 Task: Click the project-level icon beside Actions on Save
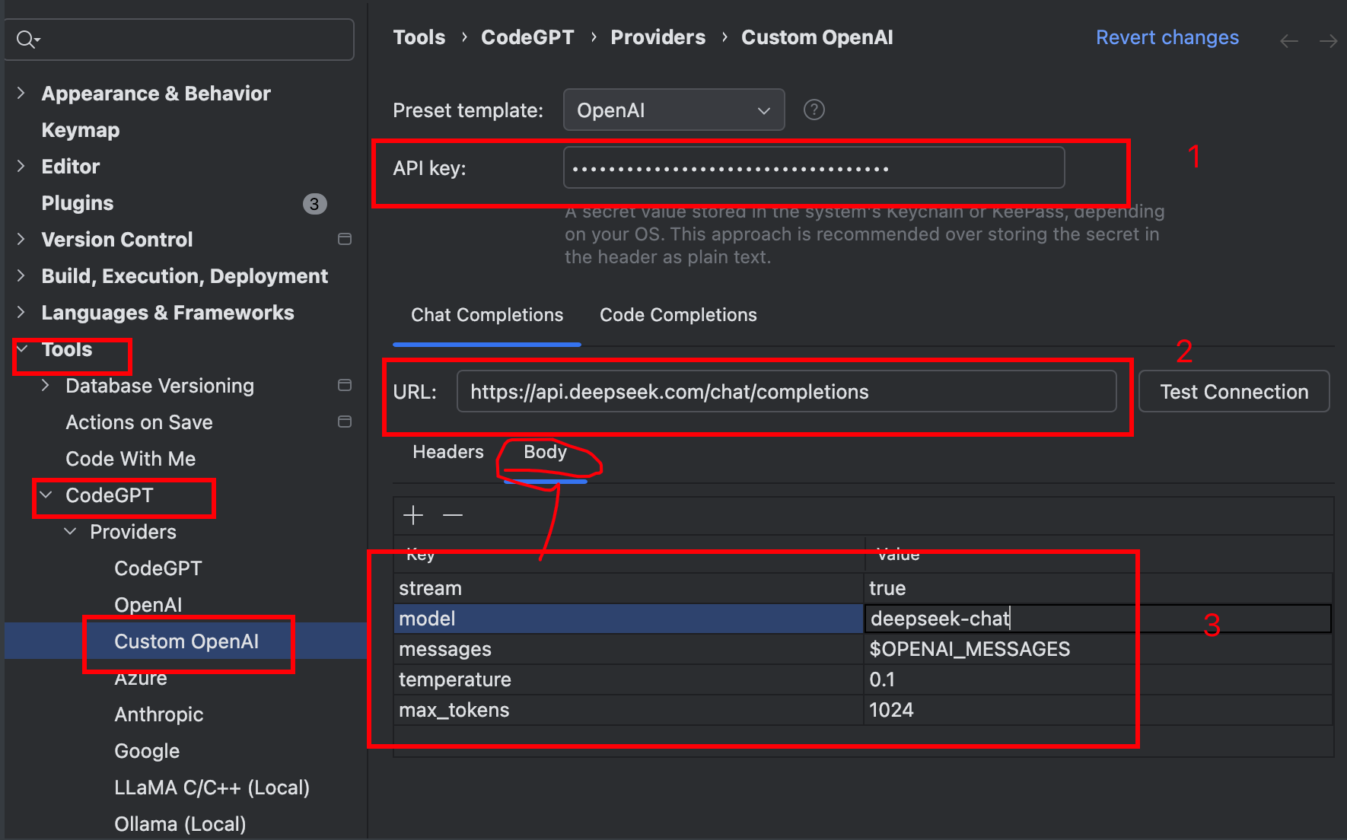(345, 422)
